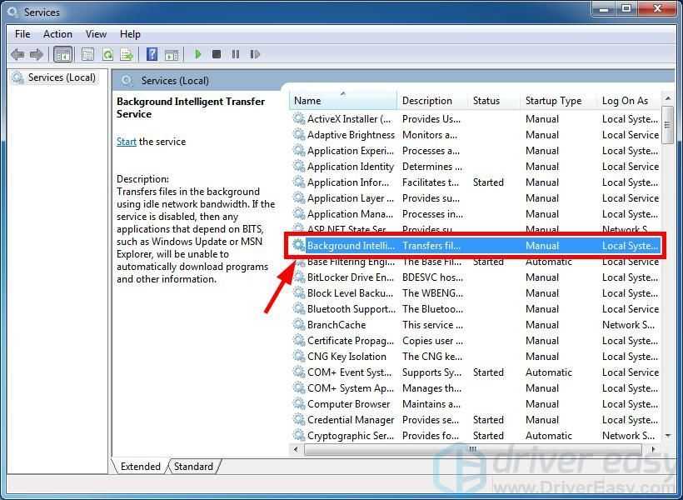
Task: Click the Back arrow toolbar icon
Action: point(17,54)
